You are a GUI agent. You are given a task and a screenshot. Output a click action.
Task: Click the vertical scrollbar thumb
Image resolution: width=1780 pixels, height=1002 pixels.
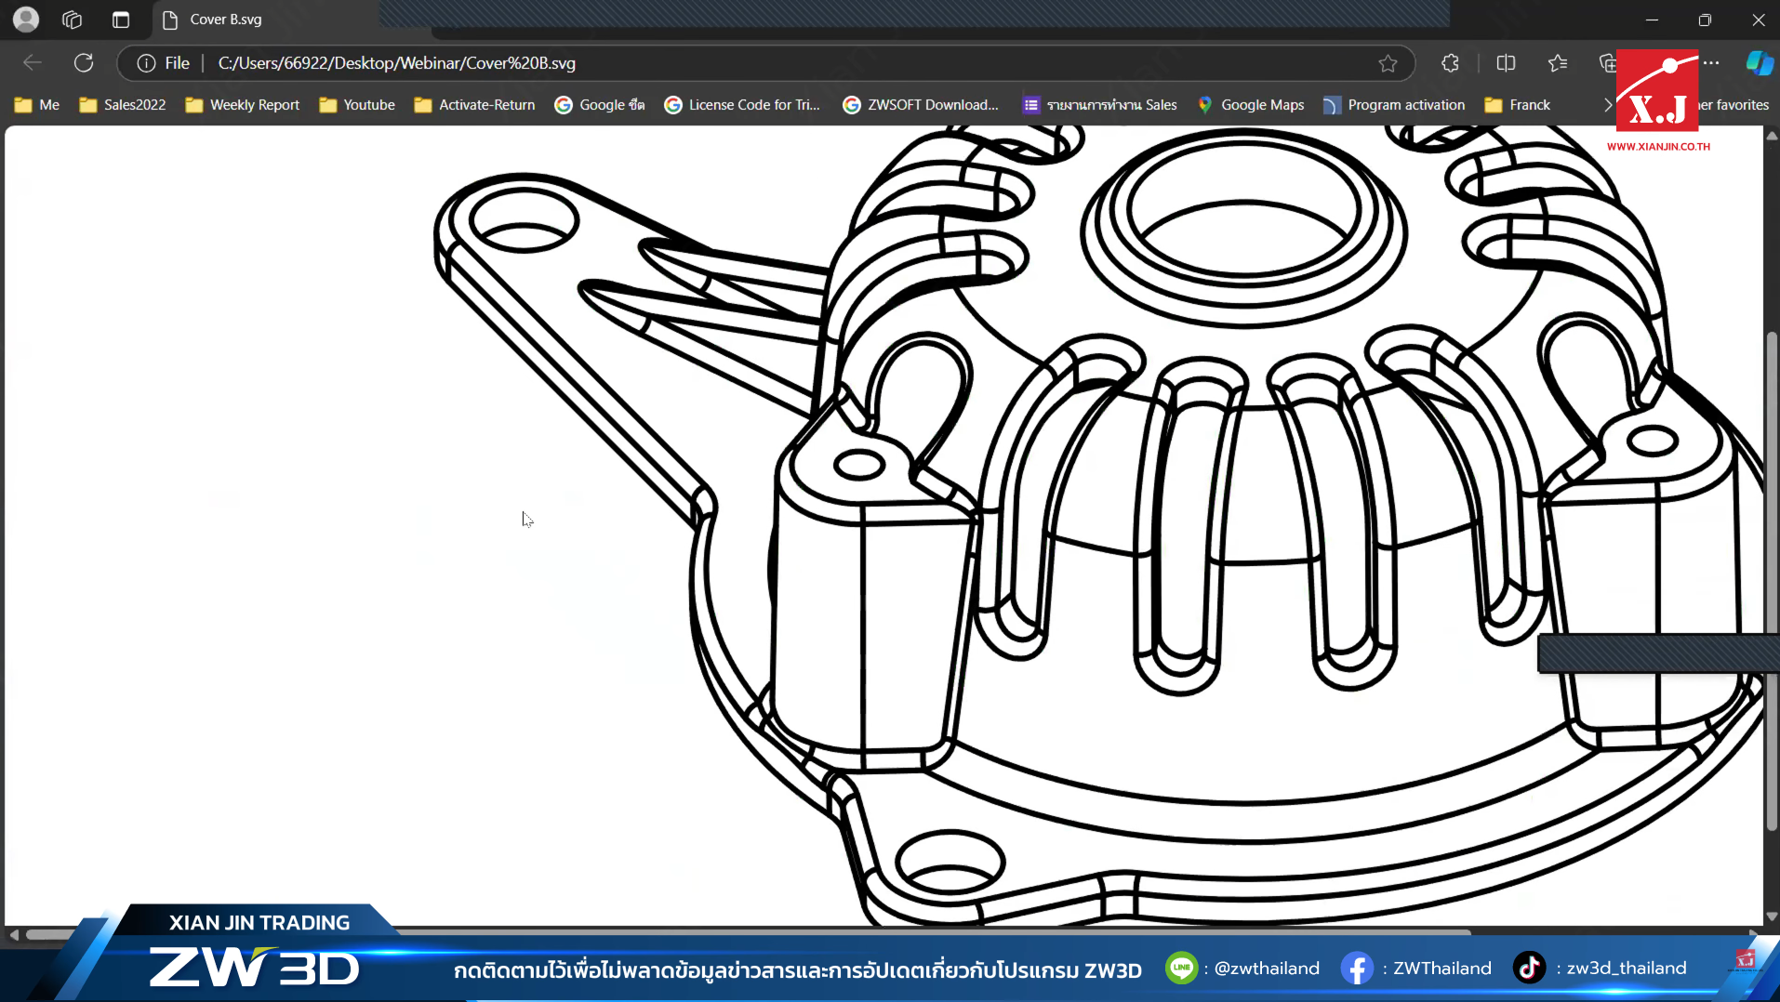point(1772,576)
